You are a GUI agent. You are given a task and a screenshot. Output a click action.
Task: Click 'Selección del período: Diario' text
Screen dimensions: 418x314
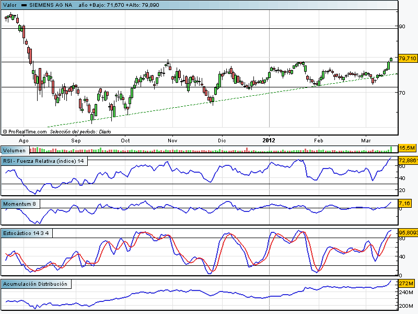[x=80, y=132]
